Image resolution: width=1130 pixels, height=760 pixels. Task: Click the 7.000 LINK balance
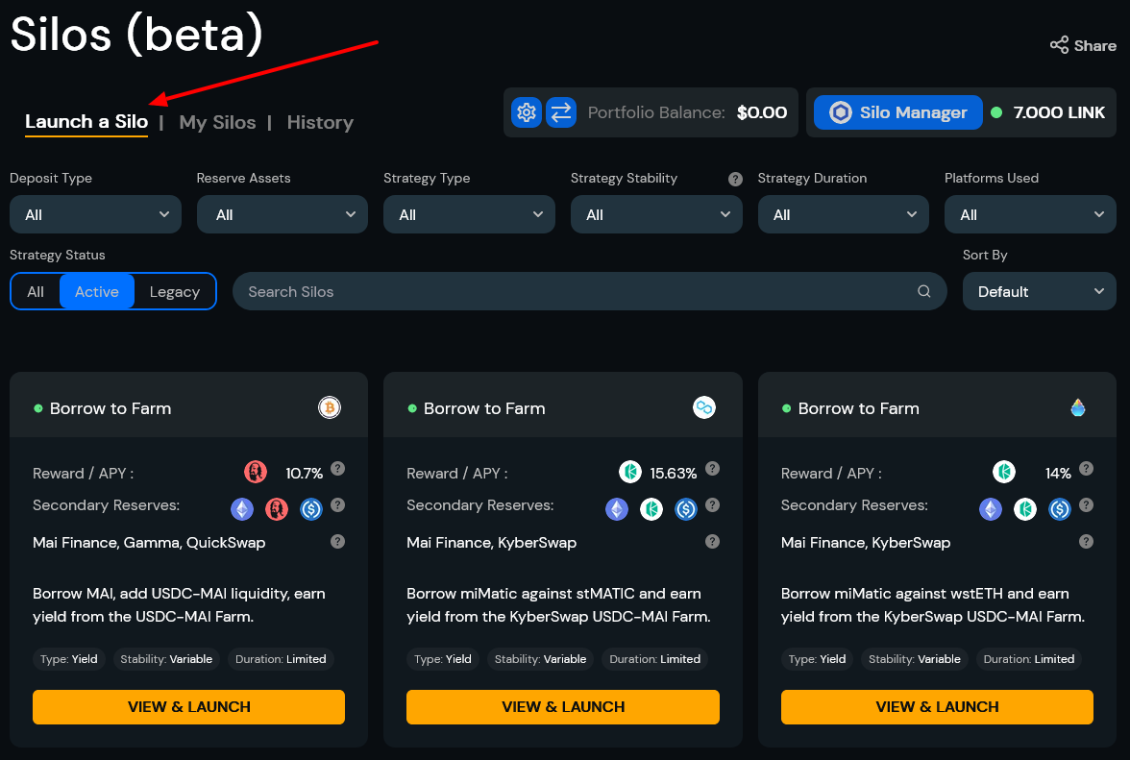1059,112
